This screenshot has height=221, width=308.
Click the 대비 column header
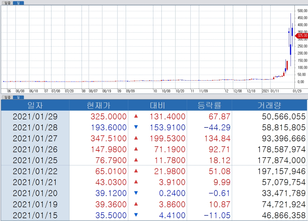click(157, 105)
